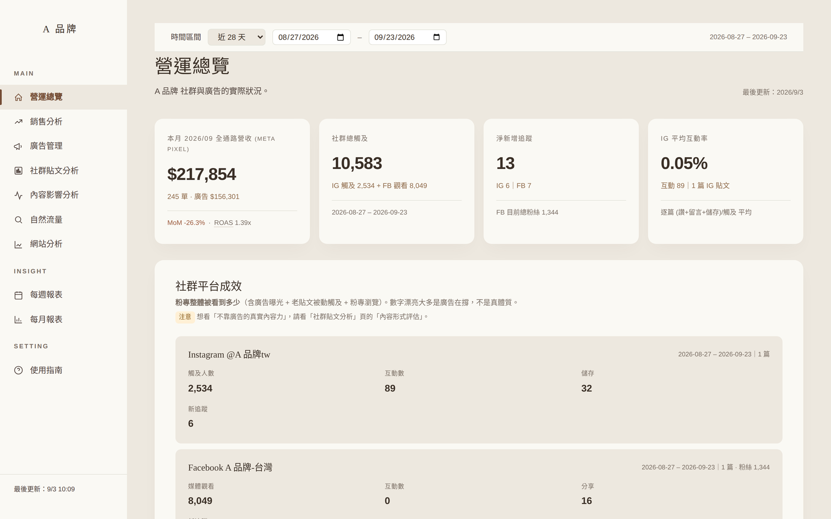Click the calendar icon beside 每週報表

click(x=18, y=295)
